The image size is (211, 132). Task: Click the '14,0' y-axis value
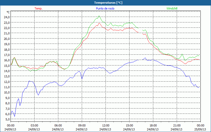7,71
